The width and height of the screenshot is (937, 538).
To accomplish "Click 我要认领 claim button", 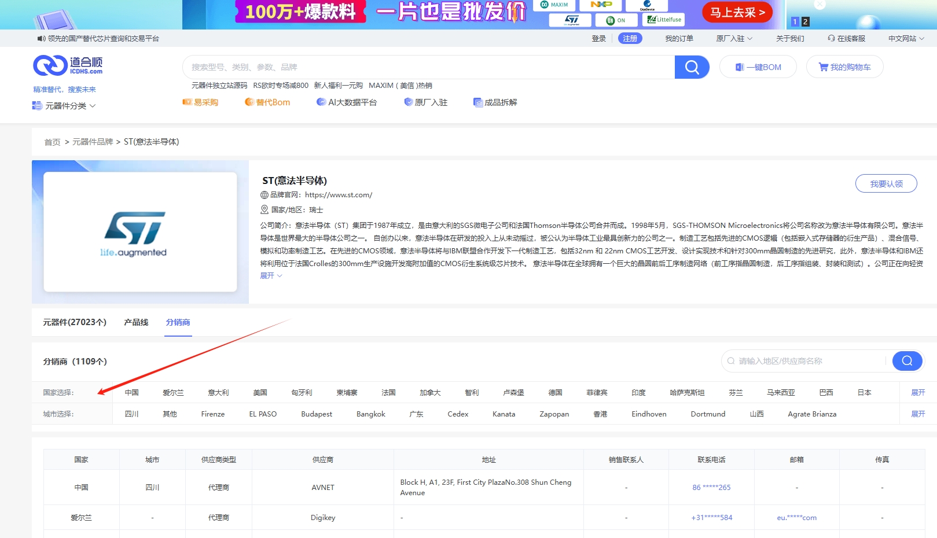I will tap(886, 183).
